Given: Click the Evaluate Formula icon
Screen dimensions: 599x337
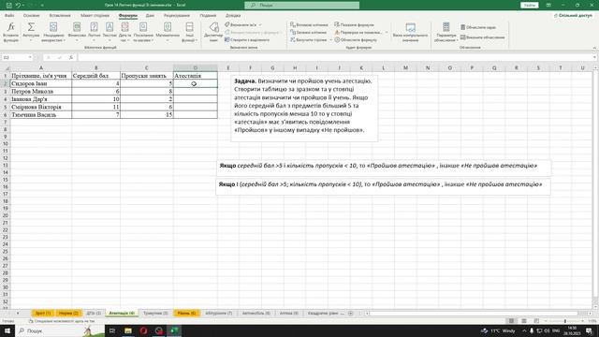Looking at the screenshot, I should click(x=337, y=39).
